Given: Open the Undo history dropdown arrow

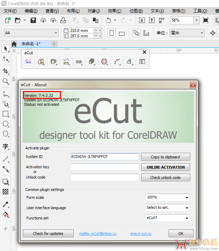Looking at the screenshot, I should pos(115,20).
